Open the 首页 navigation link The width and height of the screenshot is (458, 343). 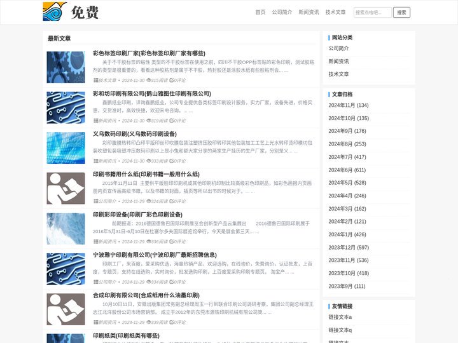[260, 12]
